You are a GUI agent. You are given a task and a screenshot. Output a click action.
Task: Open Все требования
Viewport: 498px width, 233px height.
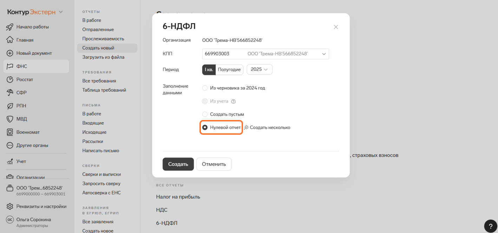pyautogui.click(x=99, y=81)
